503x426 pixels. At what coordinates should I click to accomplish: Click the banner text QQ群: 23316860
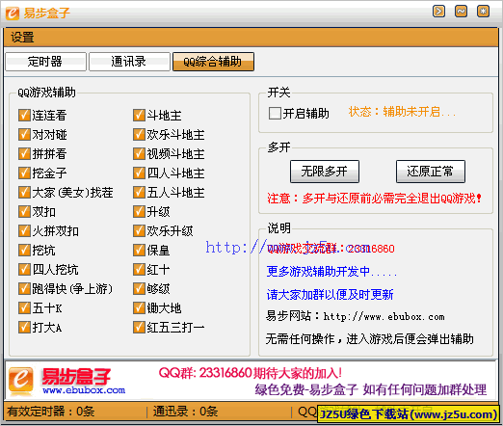coord(205,373)
